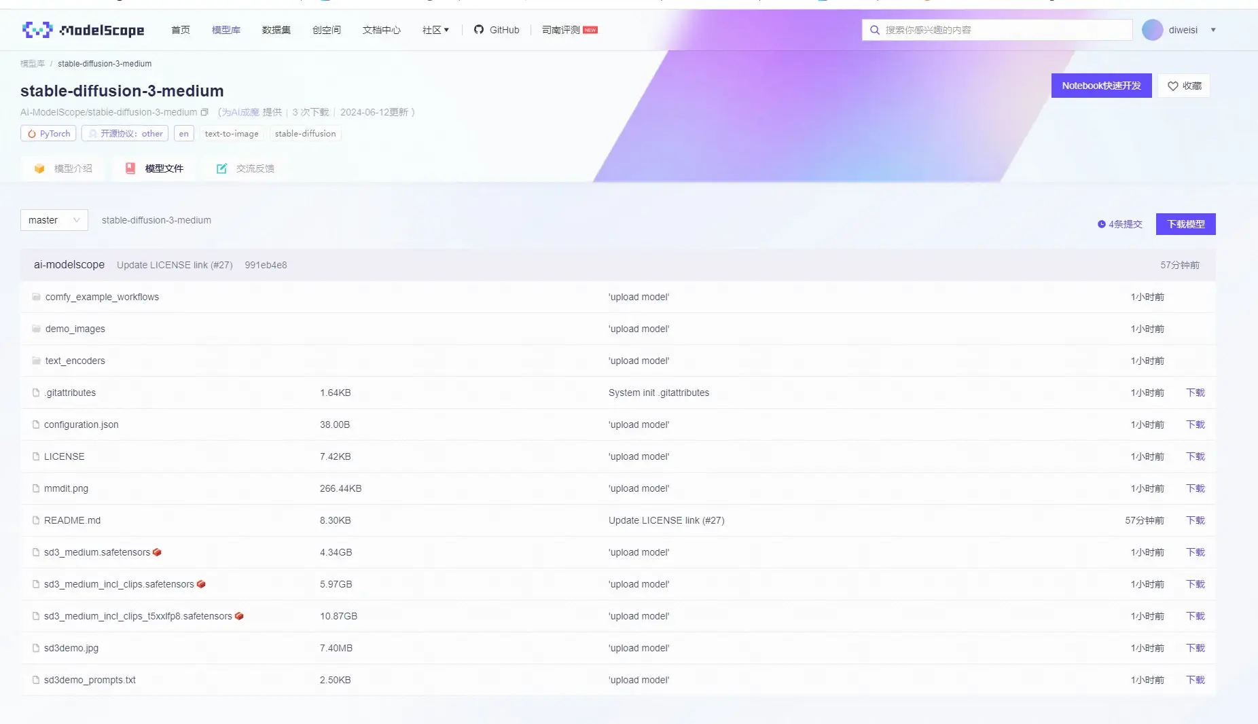Viewport: 1258px width, 724px height.
Task: Open the comfy_example_workflows folder name
Action: [102, 297]
